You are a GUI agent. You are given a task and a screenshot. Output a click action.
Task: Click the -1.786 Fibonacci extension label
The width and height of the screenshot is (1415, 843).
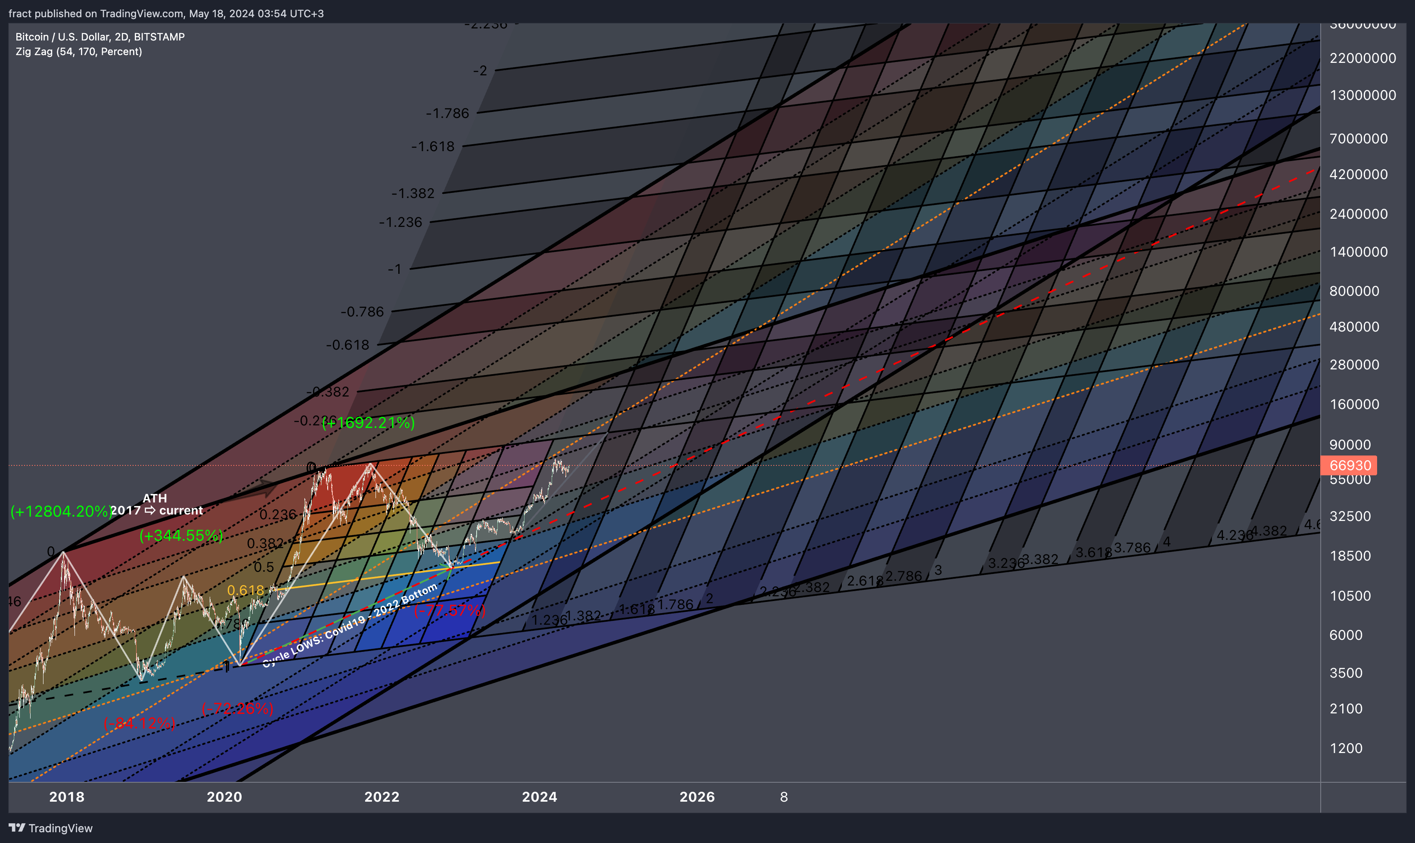coord(447,113)
